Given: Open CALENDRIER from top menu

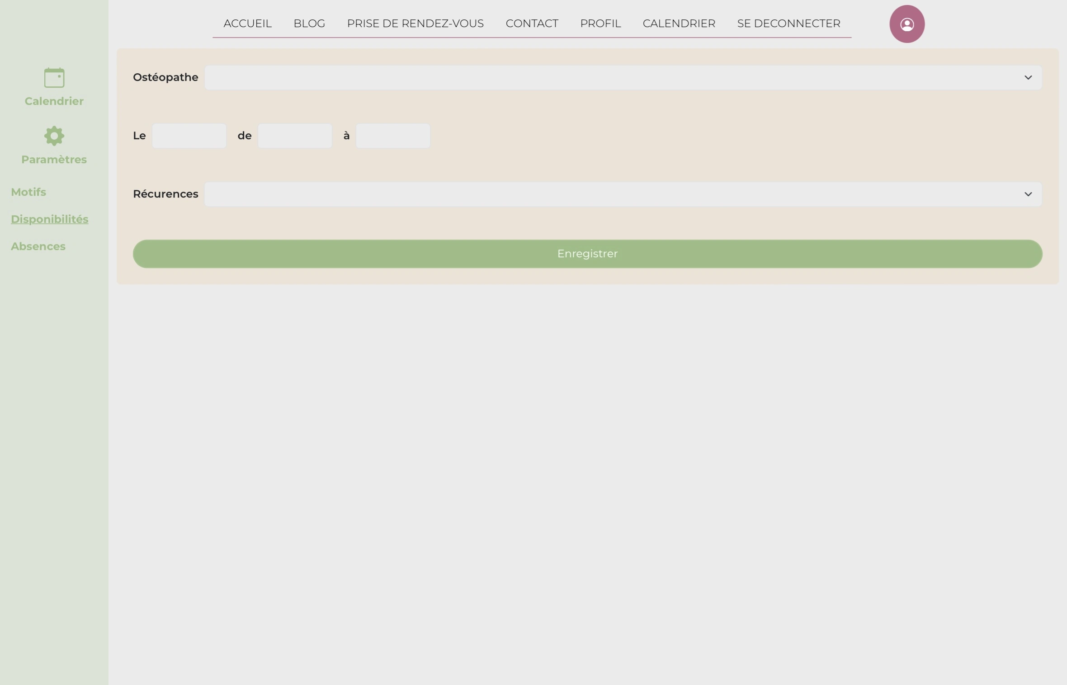Looking at the screenshot, I should (x=679, y=24).
